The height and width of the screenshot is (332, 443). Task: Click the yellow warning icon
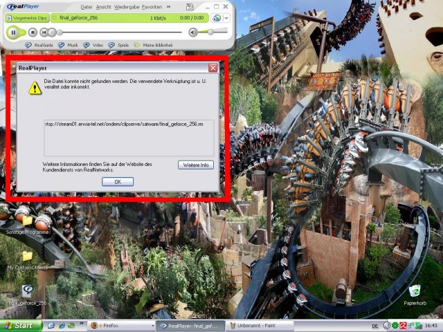pyautogui.click(x=35, y=88)
